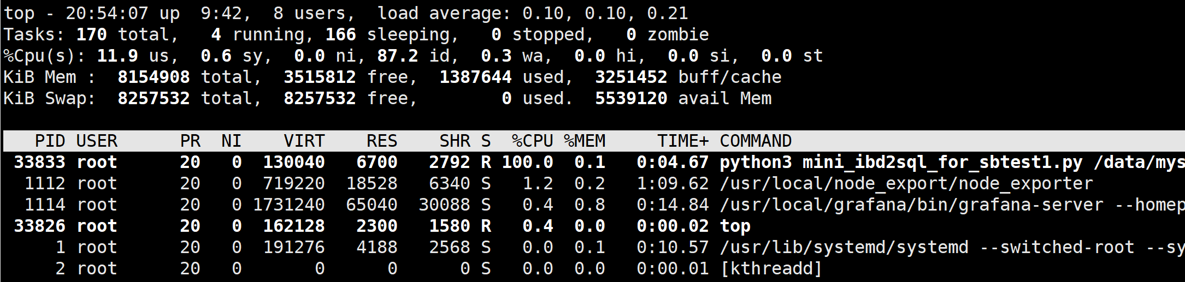The image size is (1185, 282).
Task: Click the 1:09.62 TIME+ value
Action: 673,183
